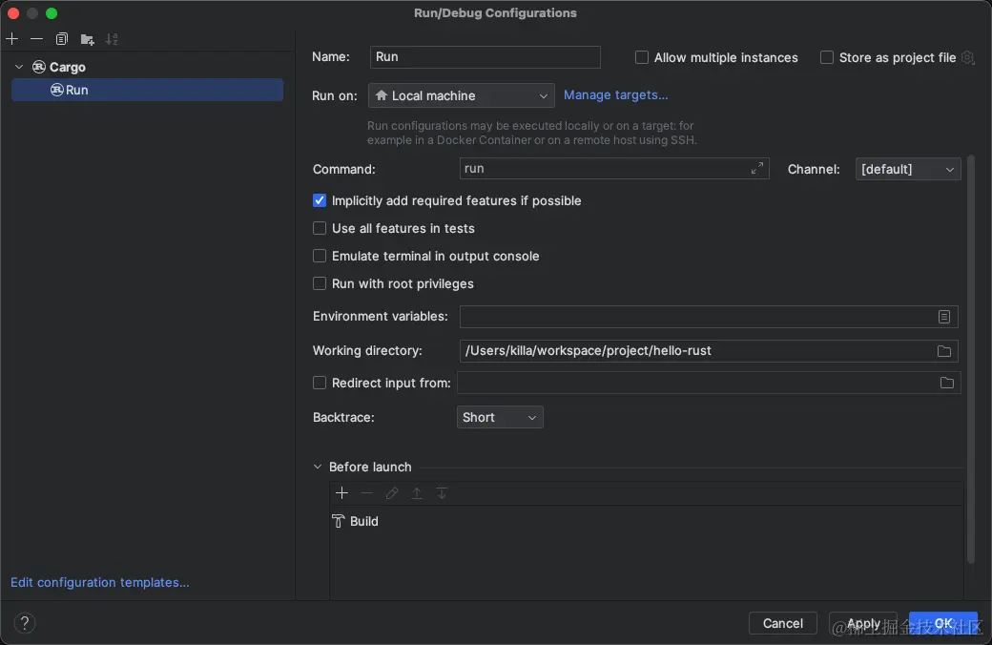Check Use all features in tests
The image size is (992, 645).
tap(320, 228)
